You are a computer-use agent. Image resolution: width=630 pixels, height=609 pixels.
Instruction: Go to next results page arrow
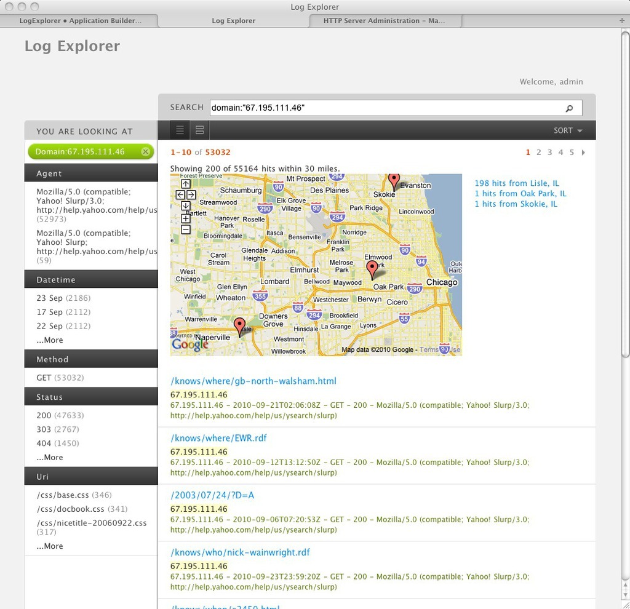point(583,153)
